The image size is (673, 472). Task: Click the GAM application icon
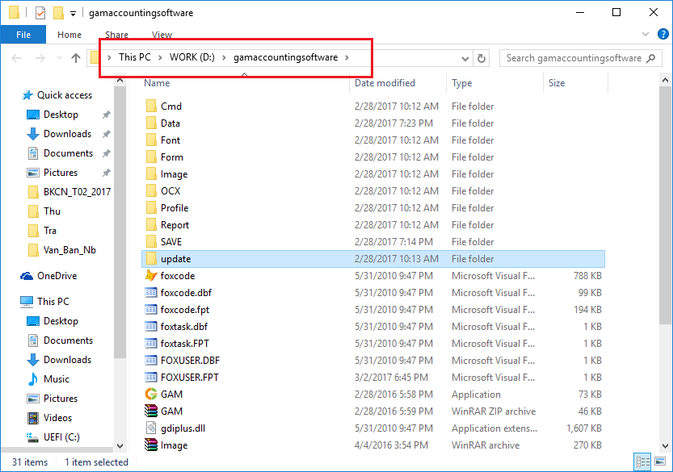tap(151, 394)
